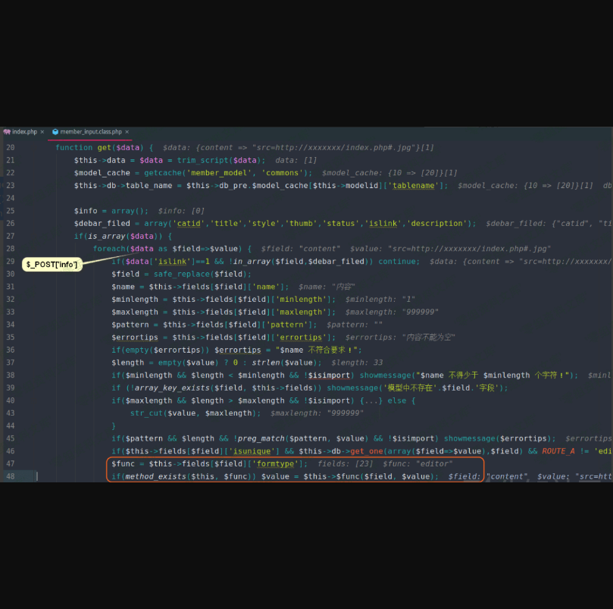Select the member_input.class.php tab

(90, 132)
